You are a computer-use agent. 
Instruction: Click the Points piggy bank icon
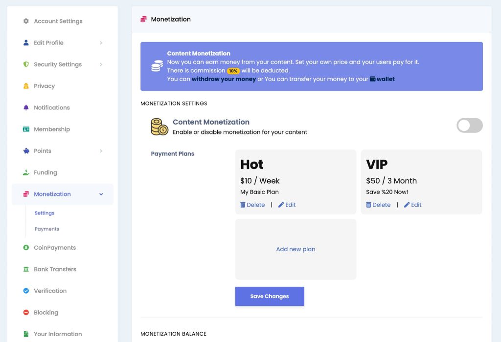click(26, 151)
